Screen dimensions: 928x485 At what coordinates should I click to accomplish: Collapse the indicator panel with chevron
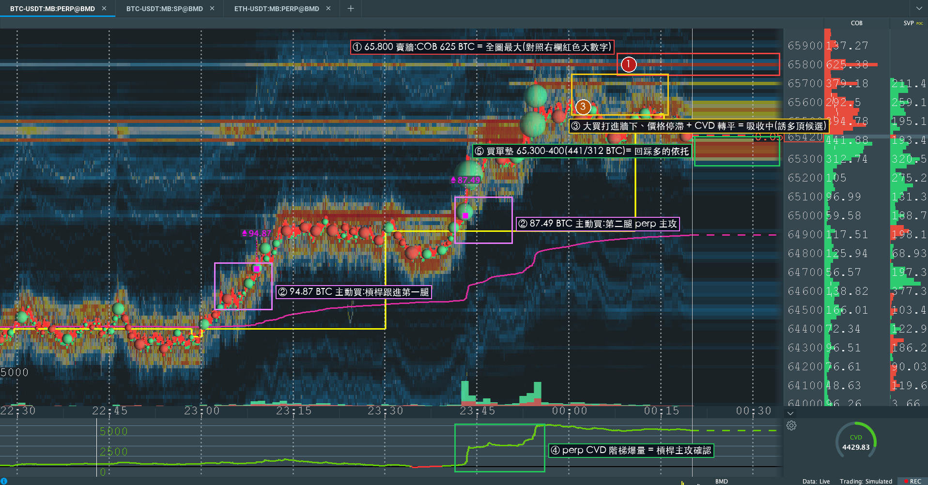(790, 413)
